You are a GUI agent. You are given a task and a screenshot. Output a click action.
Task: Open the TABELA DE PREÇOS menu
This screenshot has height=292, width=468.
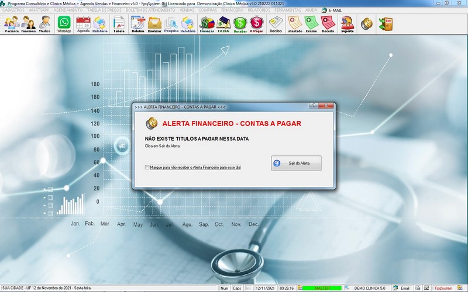pos(104,10)
